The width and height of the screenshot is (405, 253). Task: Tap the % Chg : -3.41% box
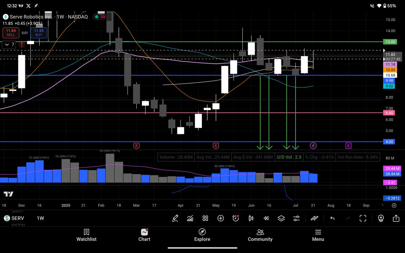(x=319, y=157)
